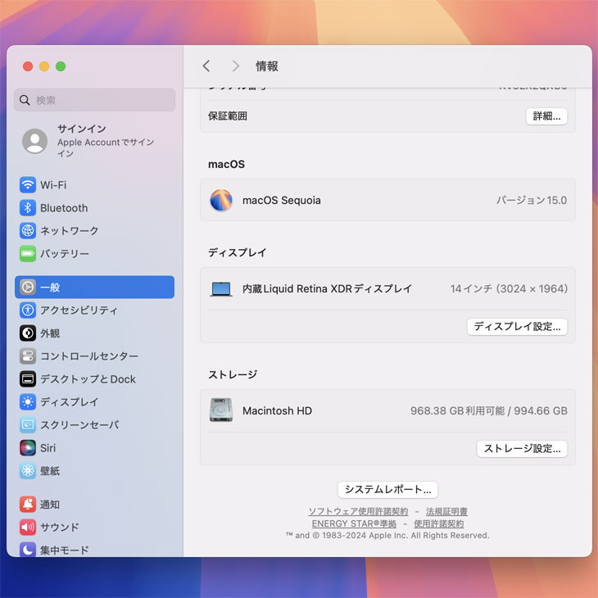Click the 詳細... warranty button
The width and height of the screenshot is (598, 598).
[546, 116]
